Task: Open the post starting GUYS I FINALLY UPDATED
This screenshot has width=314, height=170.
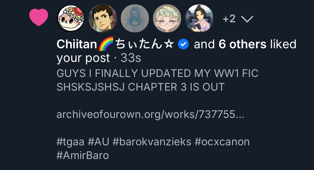Action: pyautogui.click(x=157, y=80)
